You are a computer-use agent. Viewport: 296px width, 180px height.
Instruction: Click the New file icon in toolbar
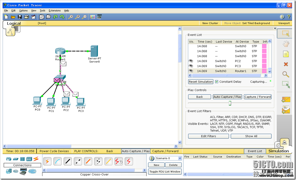tap(6, 17)
